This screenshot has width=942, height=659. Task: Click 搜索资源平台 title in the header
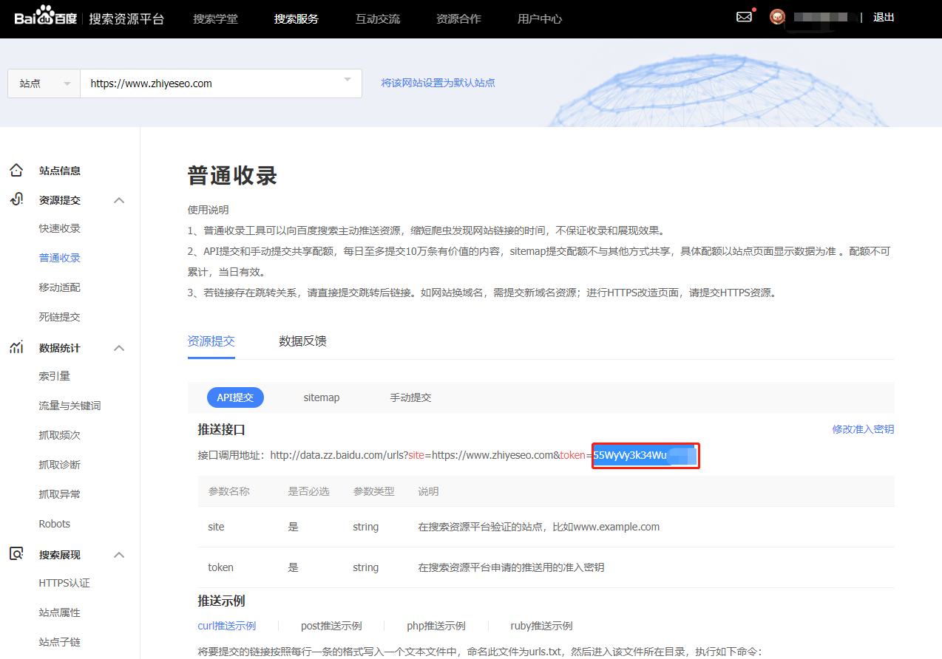point(126,18)
